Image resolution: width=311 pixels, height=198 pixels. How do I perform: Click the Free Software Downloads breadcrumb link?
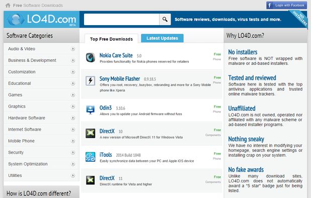click(38, 6)
